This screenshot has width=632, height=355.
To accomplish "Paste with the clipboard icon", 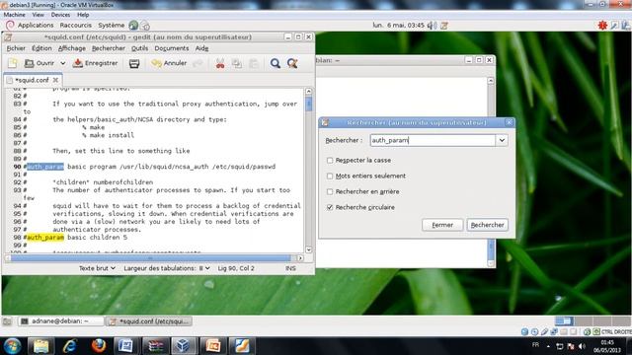I will (254, 63).
